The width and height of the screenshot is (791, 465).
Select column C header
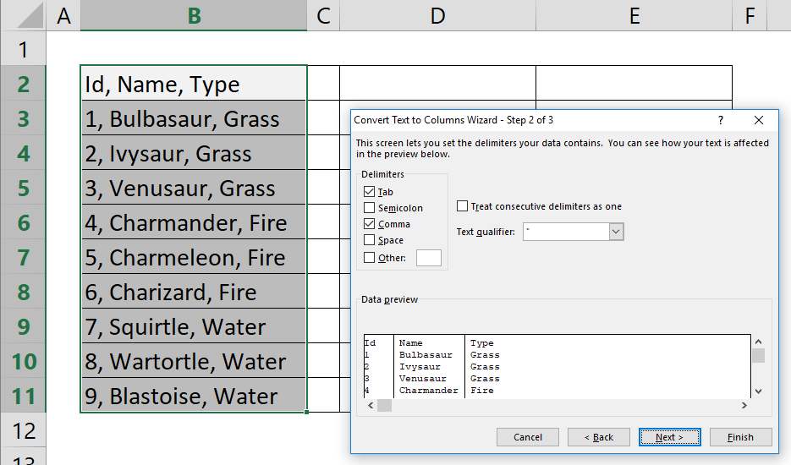coord(323,15)
